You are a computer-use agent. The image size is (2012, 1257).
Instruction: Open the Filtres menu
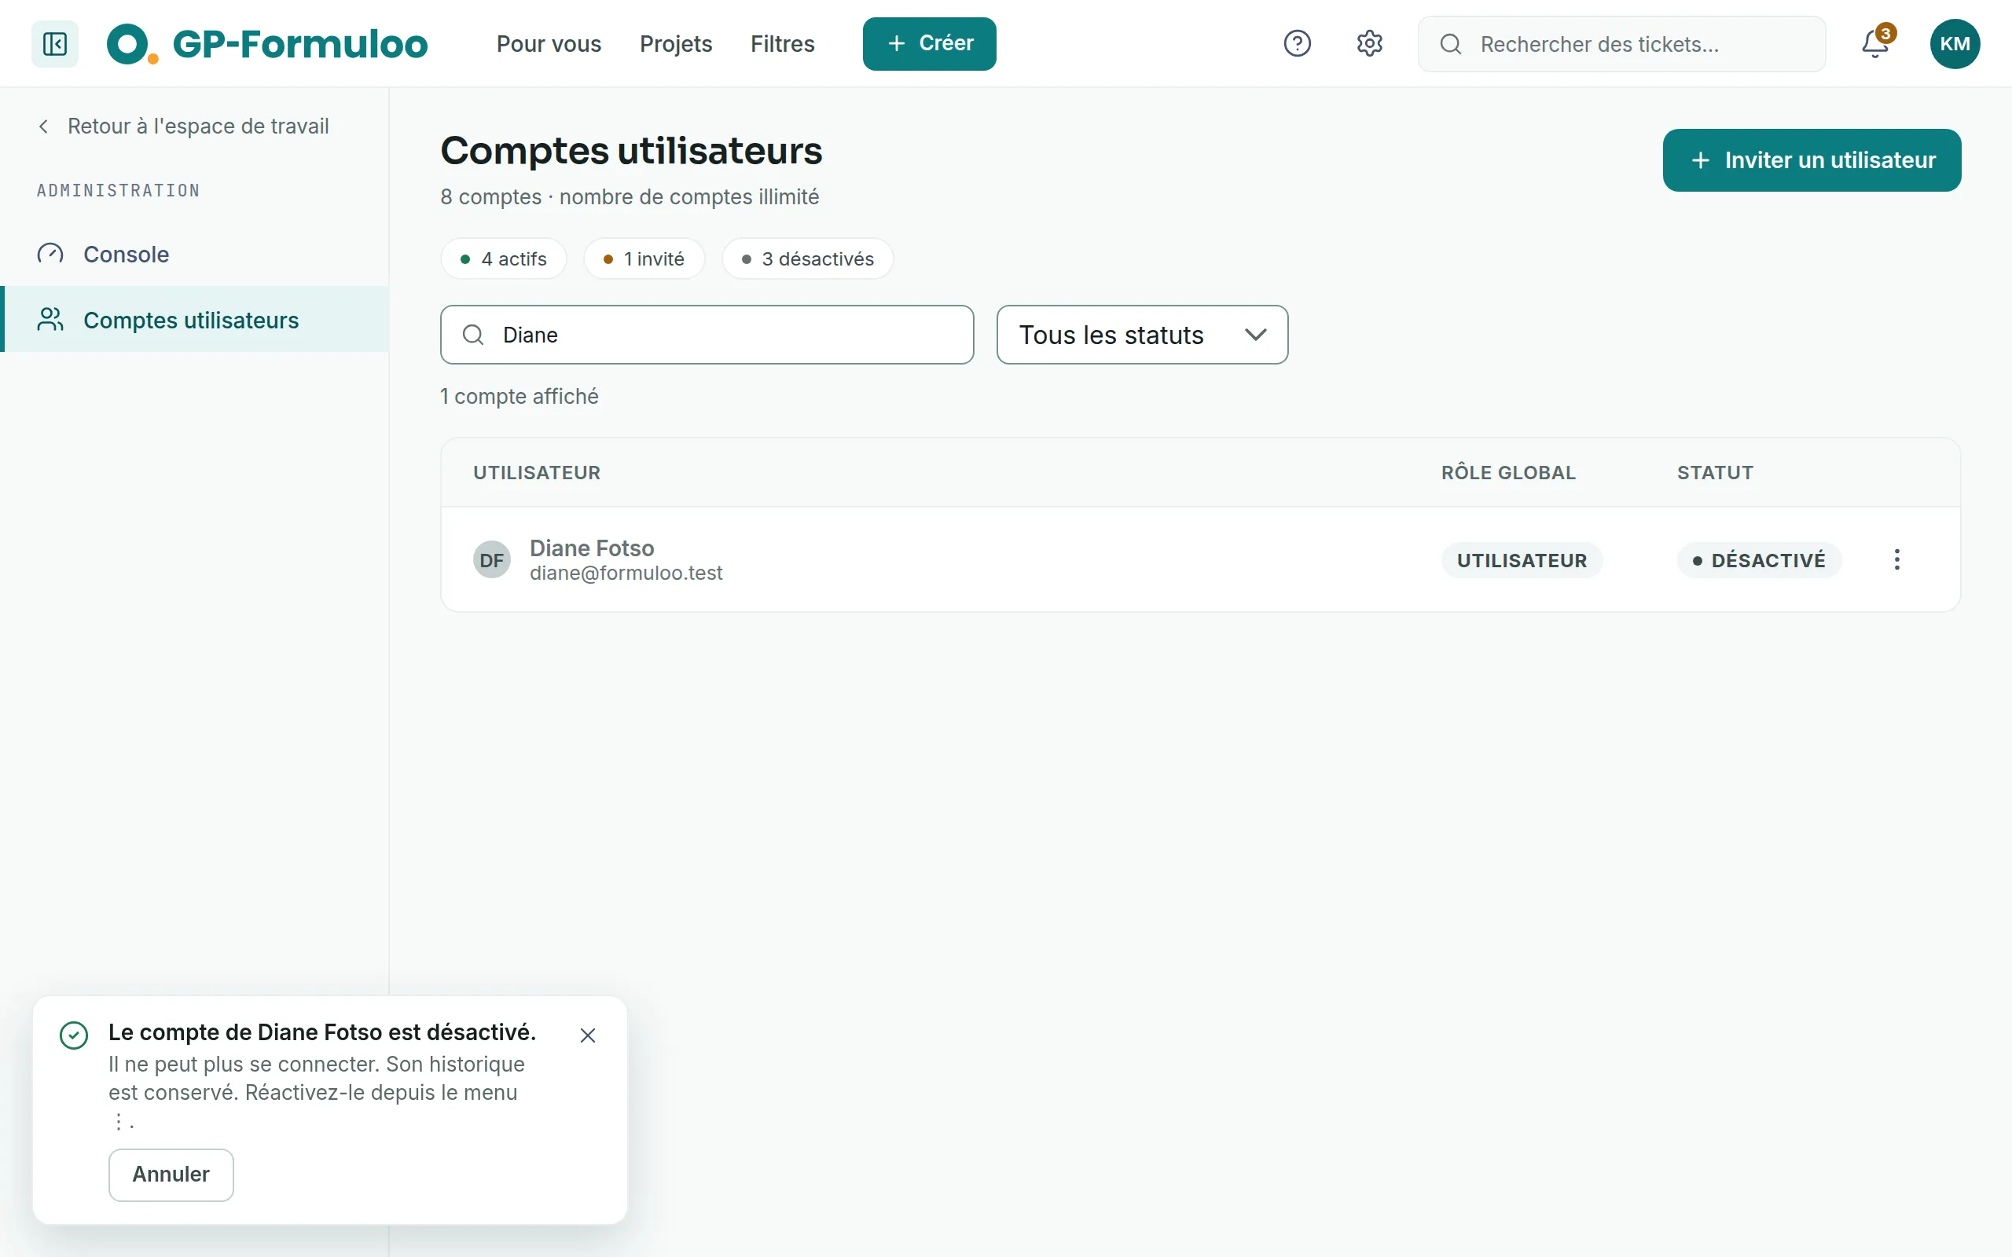click(782, 43)
